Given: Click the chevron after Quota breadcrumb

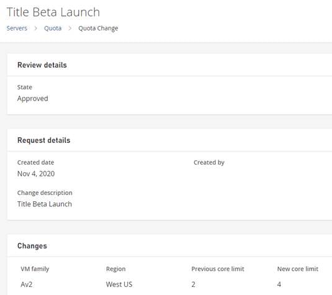Looking at the screenshot, I should pos(70,28).
